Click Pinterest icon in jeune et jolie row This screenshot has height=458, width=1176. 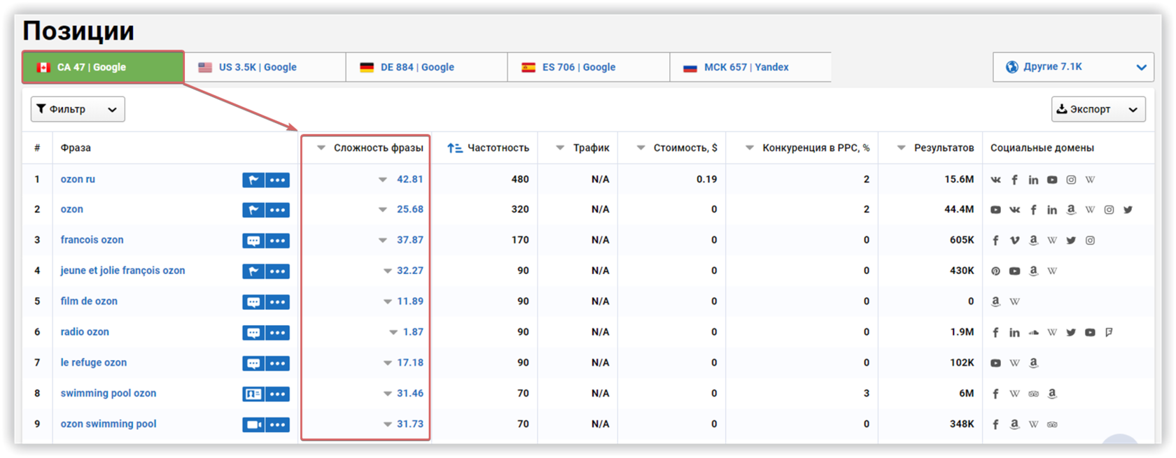click(x=995, y=271)
